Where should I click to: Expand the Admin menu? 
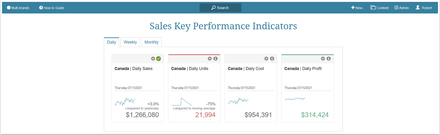[x=401, y=8]
